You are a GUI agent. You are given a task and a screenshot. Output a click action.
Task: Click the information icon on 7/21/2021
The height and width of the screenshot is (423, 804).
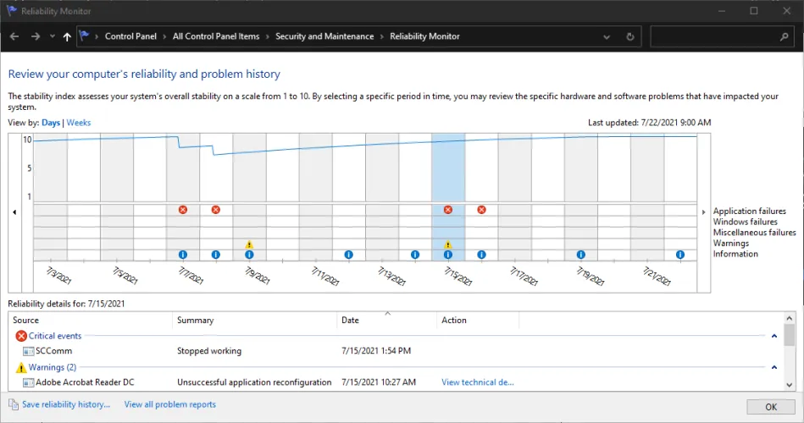[680, 255]
